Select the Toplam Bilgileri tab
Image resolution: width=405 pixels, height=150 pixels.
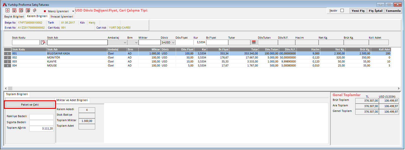tap(17, 94)
